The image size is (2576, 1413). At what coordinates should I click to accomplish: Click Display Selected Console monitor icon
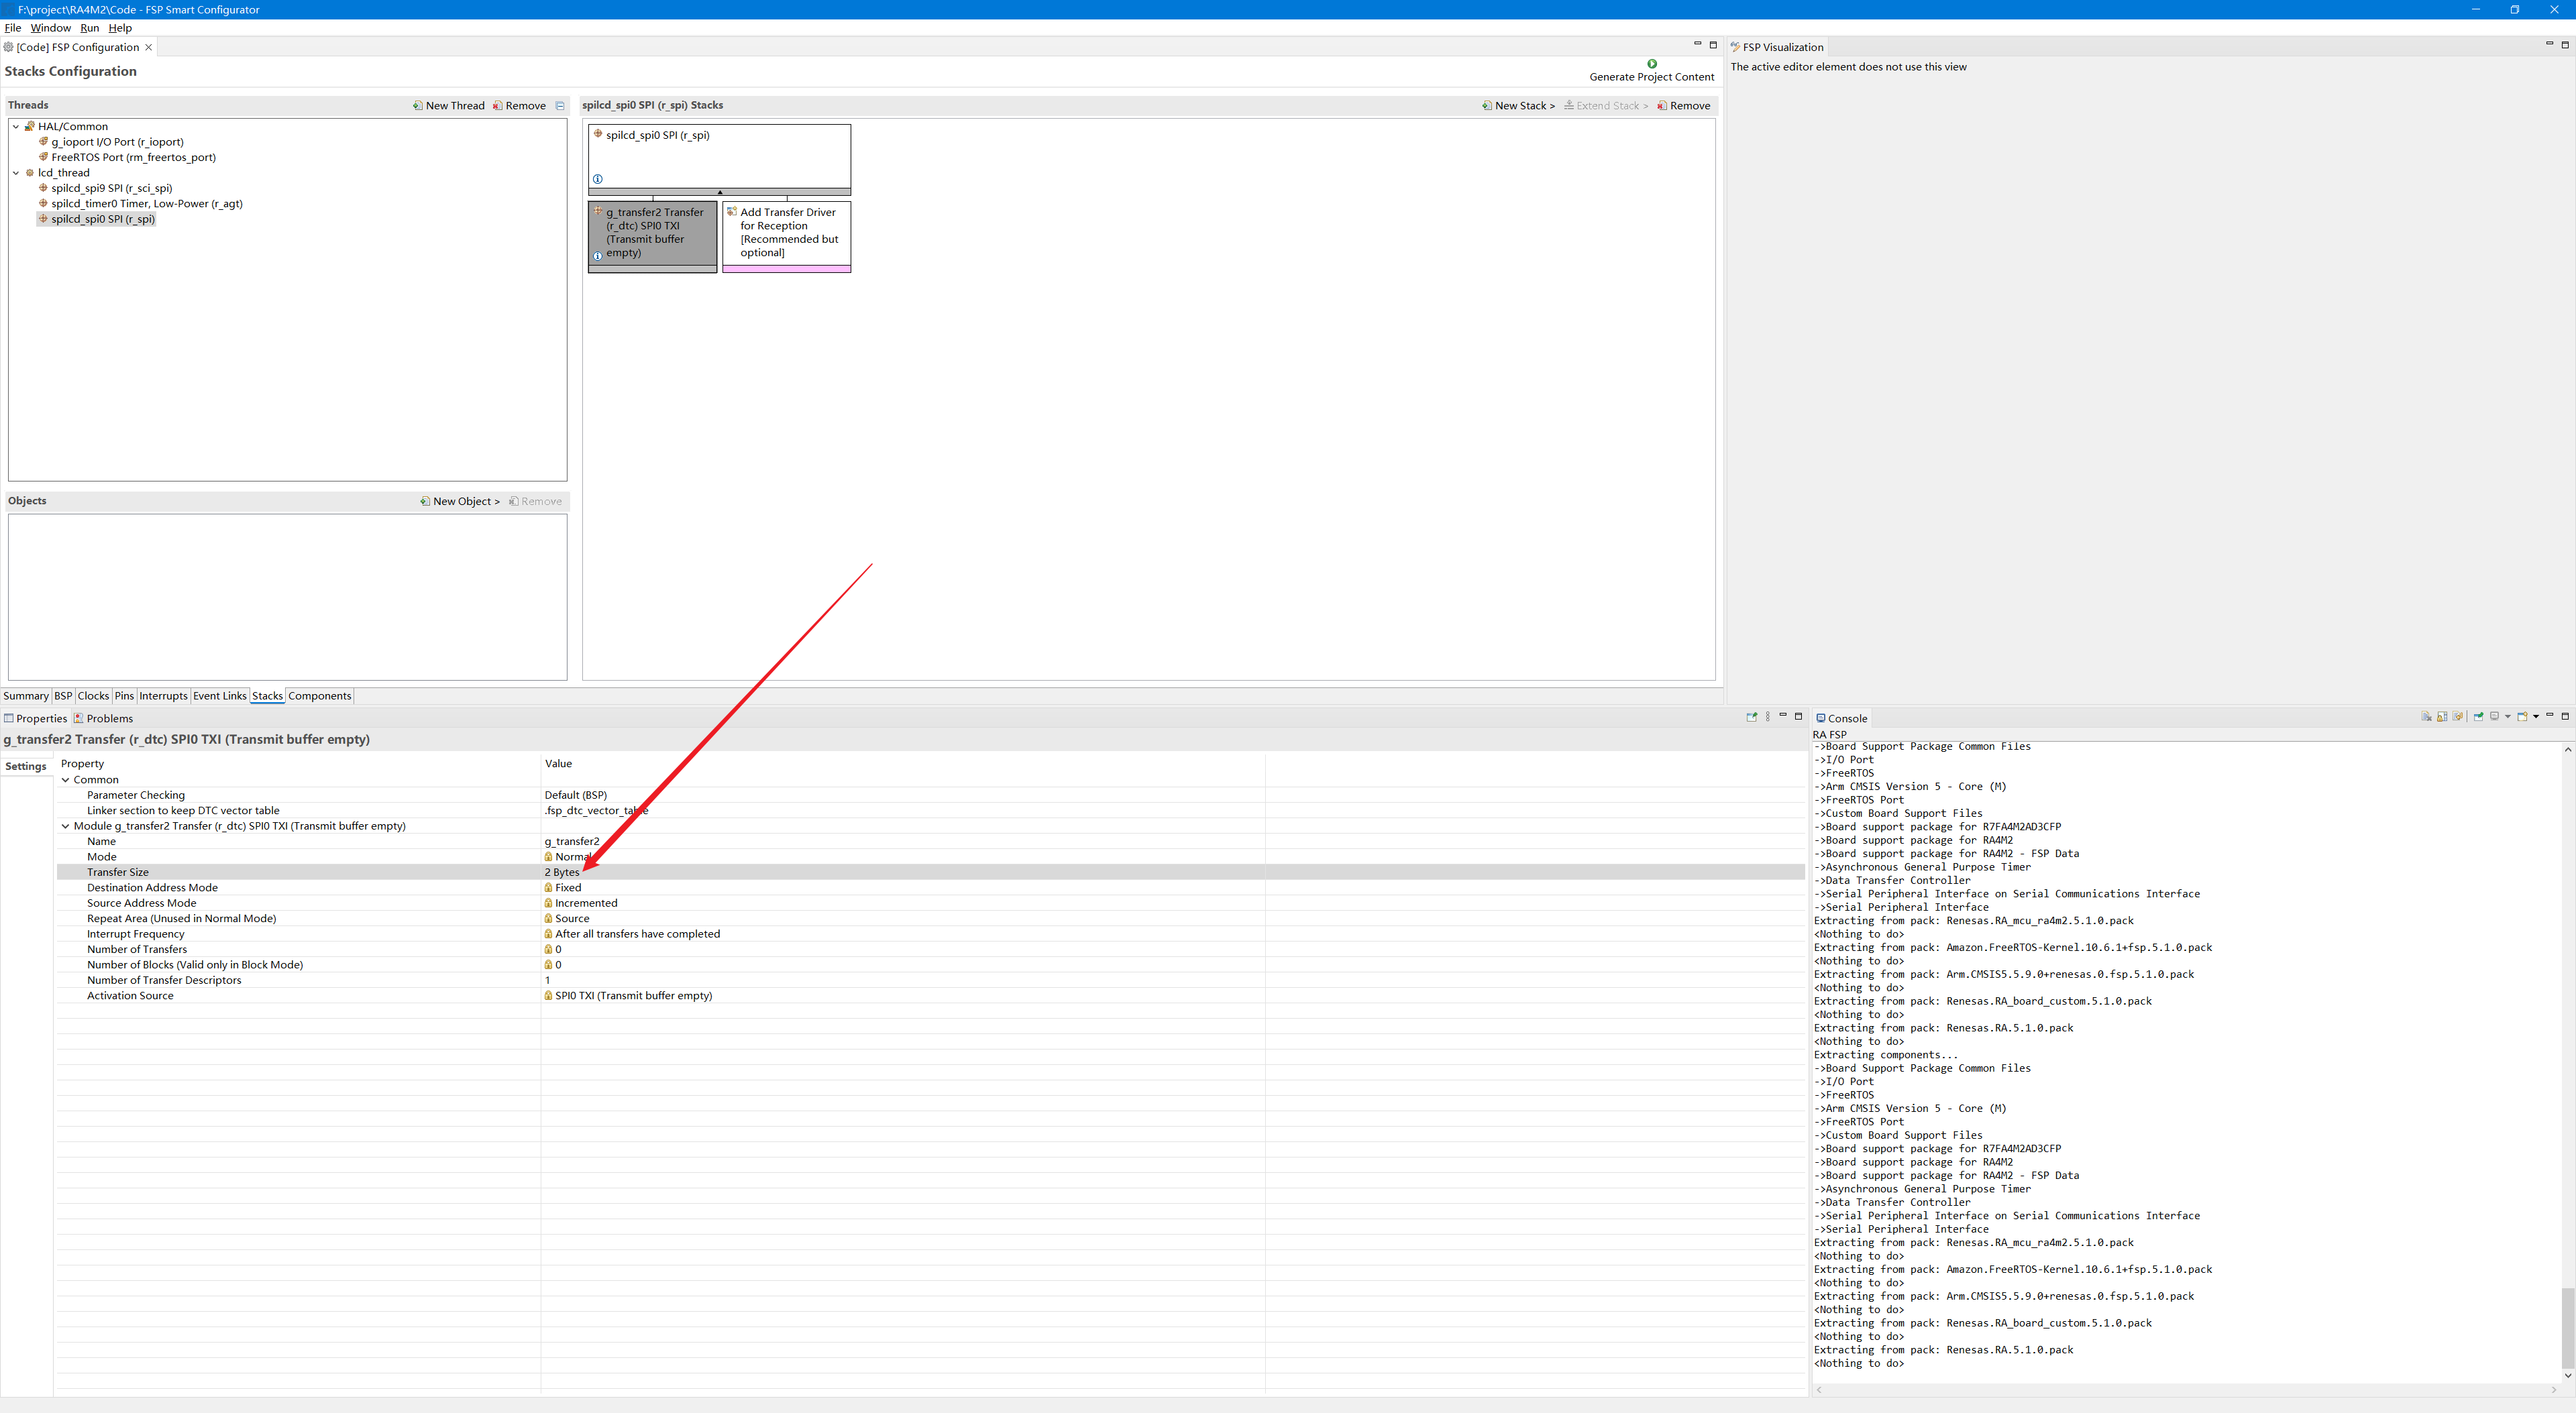[x=2495, y=716]
